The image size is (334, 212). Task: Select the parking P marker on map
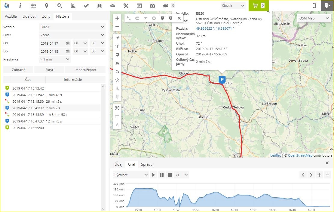click(222, 80)
